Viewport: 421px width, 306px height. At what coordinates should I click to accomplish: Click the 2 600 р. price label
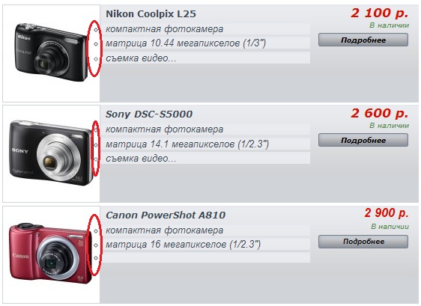pyautogui.click(x=379, y=113)
